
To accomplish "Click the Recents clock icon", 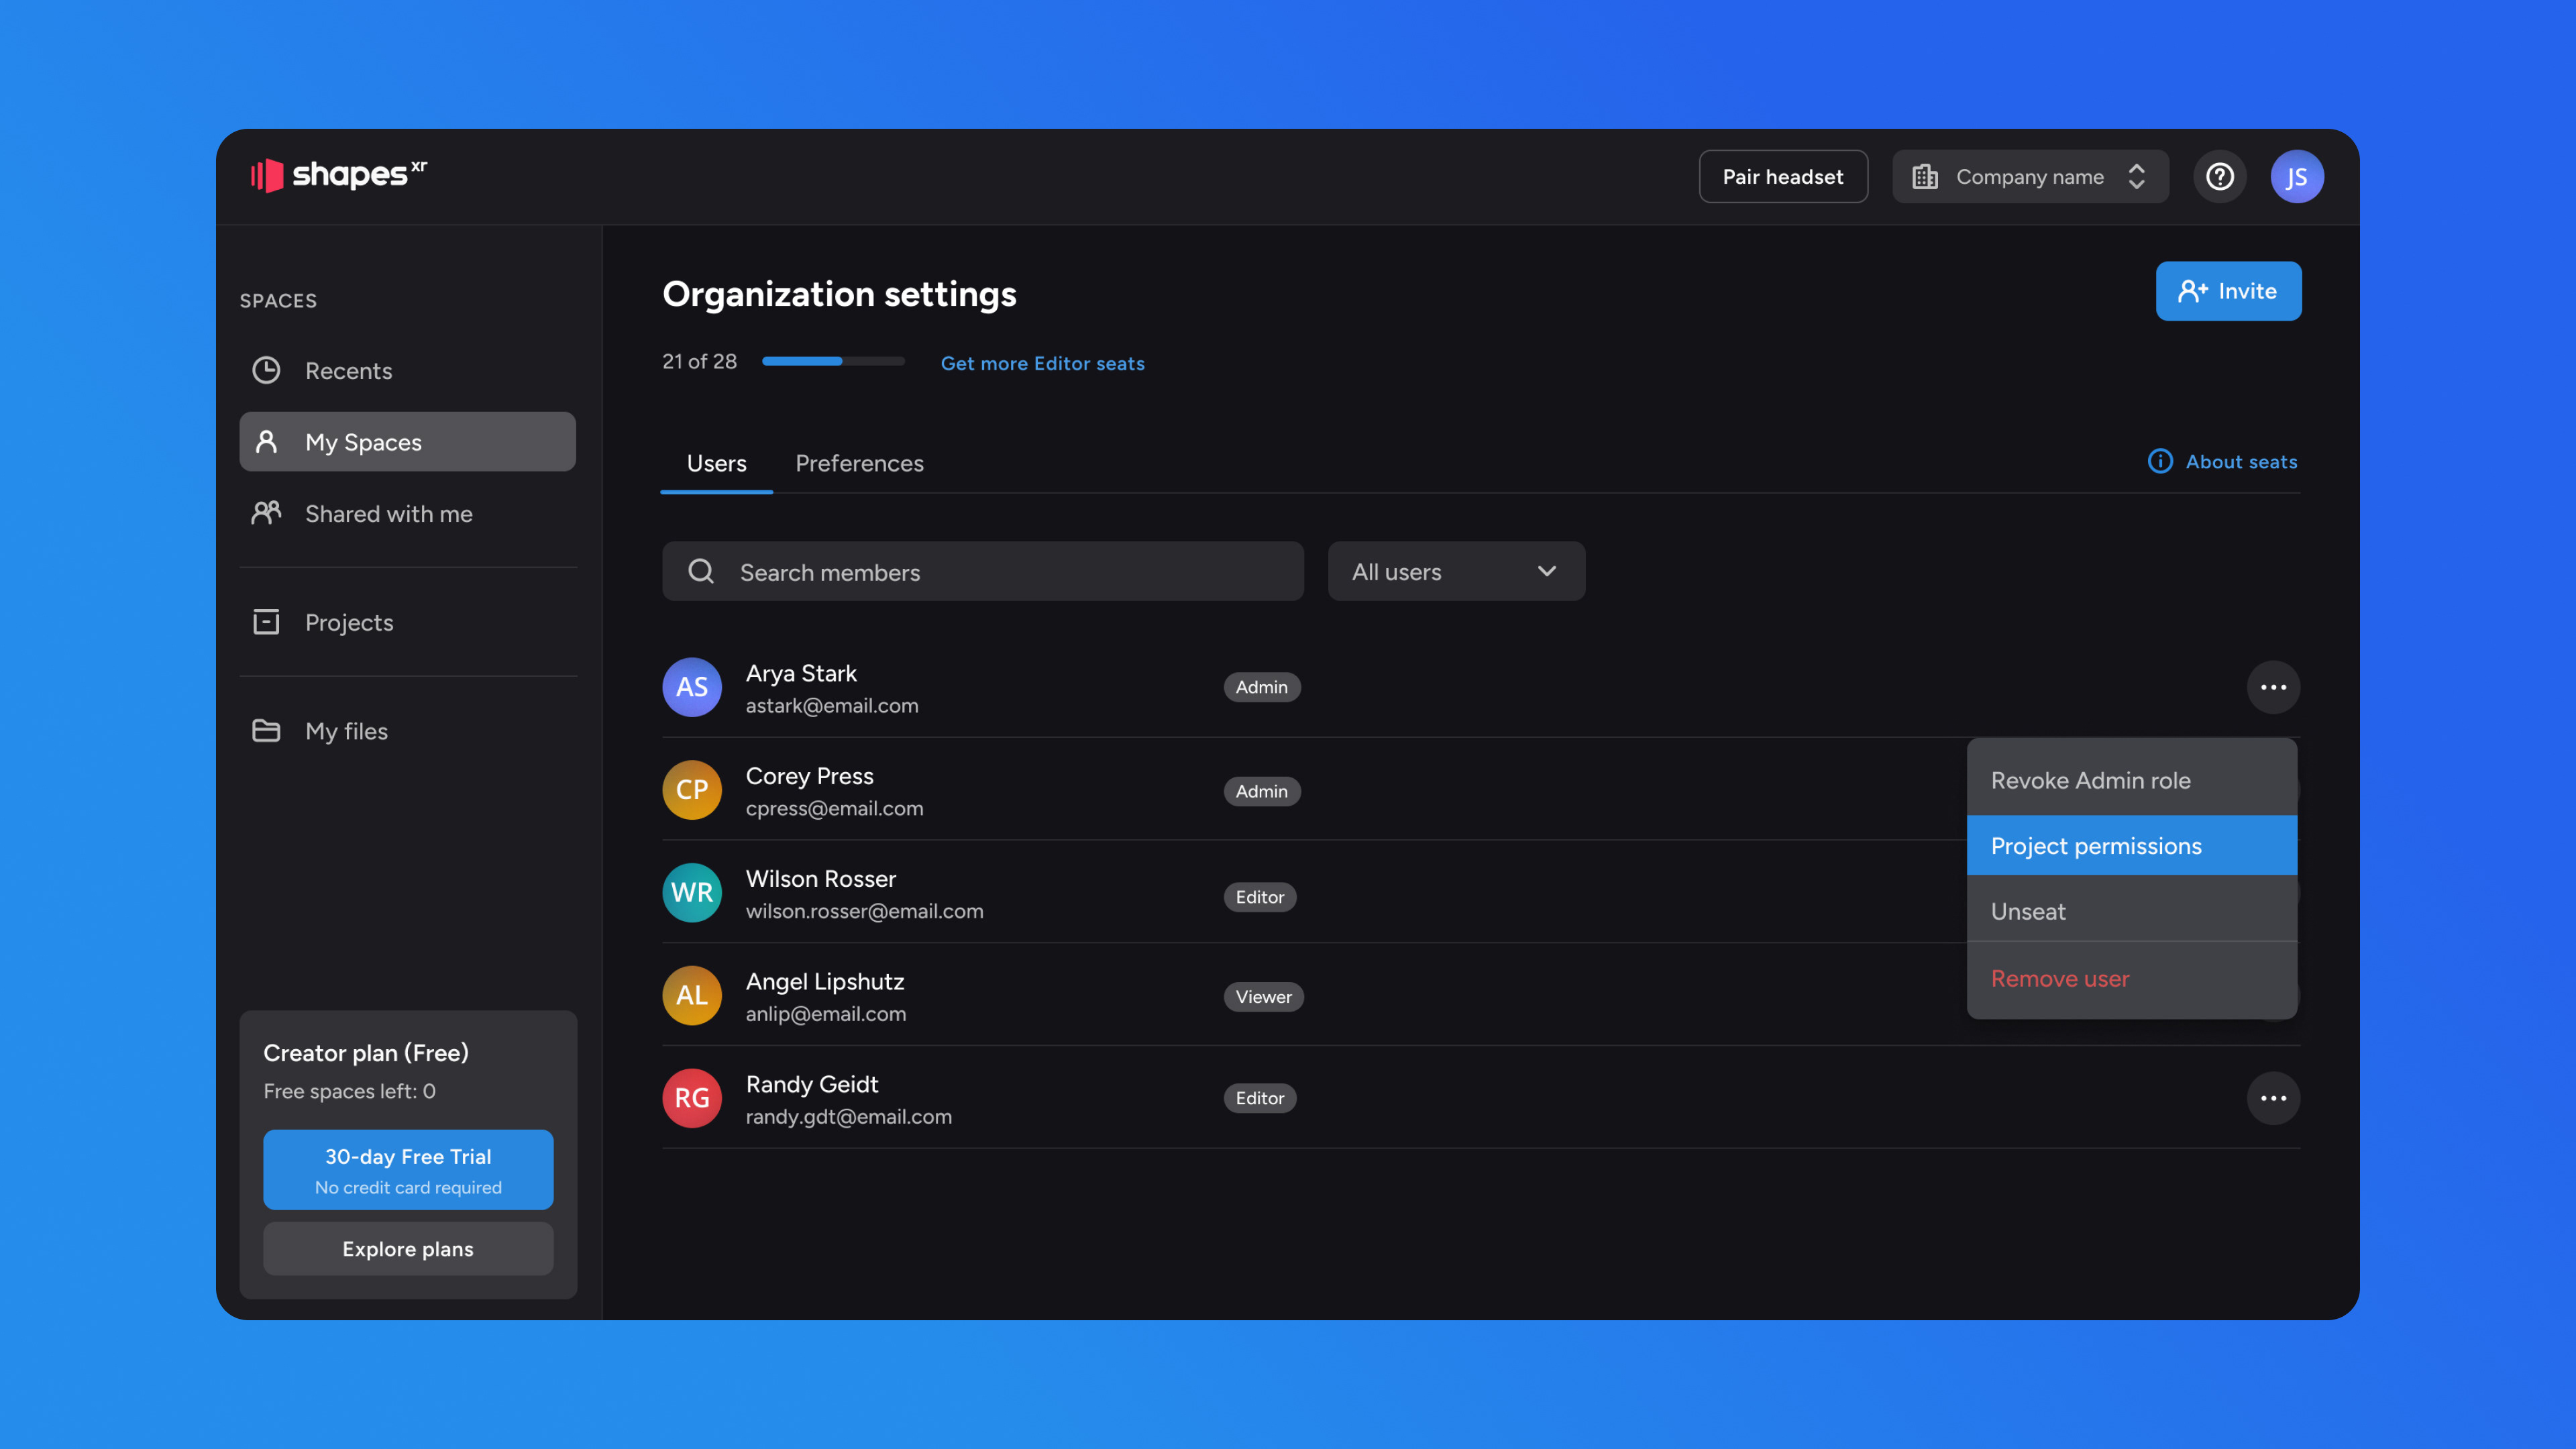I will tap(266, 370).
